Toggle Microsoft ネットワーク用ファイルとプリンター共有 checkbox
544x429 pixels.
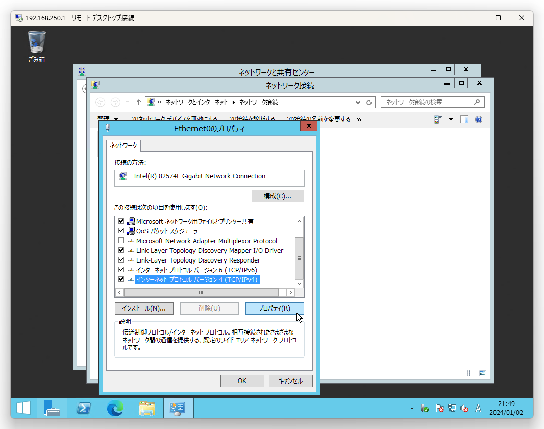pos(121,221)
